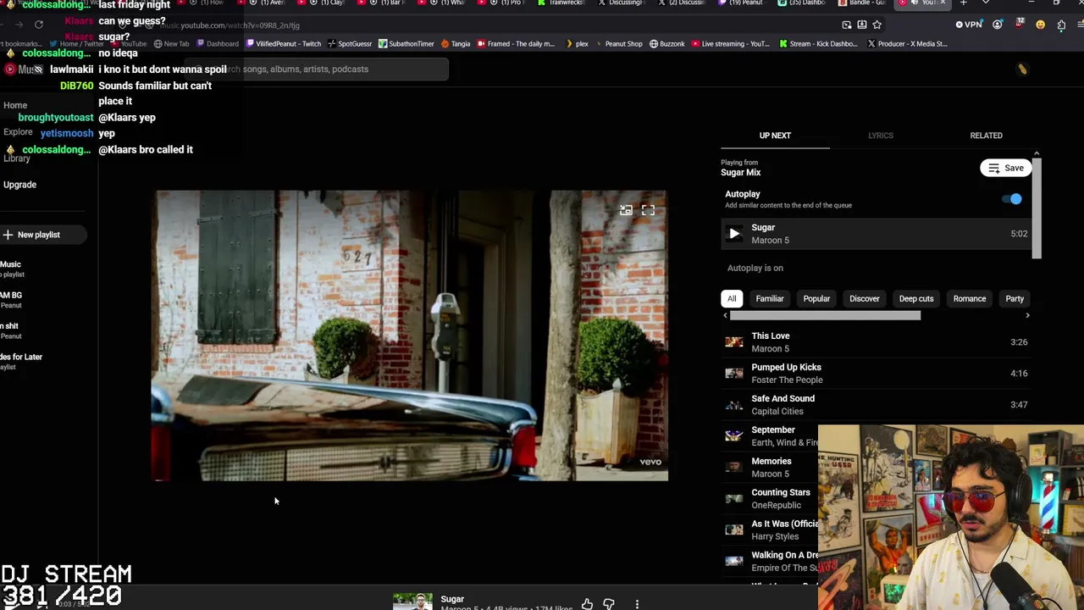The image size is (1084, 610).
Task: Open the Home section in sidebar
Action: [x=15, y=105]
